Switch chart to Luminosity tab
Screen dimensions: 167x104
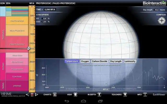point(130,61)
